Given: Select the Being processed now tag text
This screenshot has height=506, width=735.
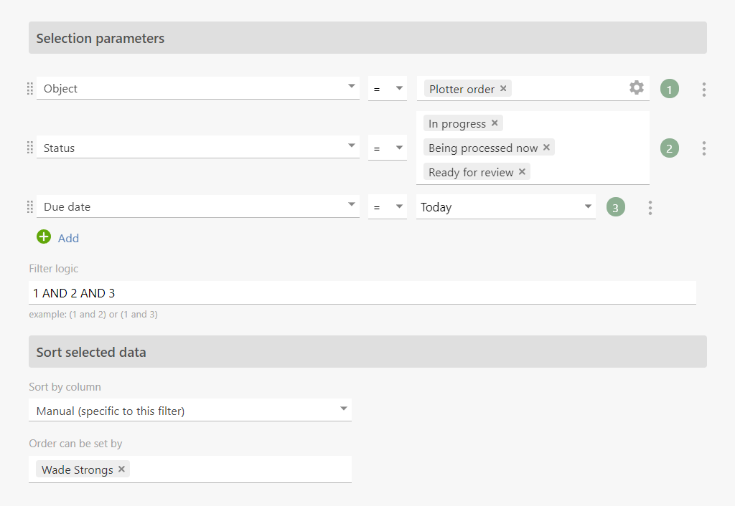Looking at the screenshot, I should pyautogui.click(x=483, y=148).
